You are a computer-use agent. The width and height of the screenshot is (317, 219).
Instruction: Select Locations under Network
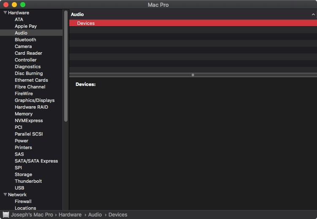25,208
